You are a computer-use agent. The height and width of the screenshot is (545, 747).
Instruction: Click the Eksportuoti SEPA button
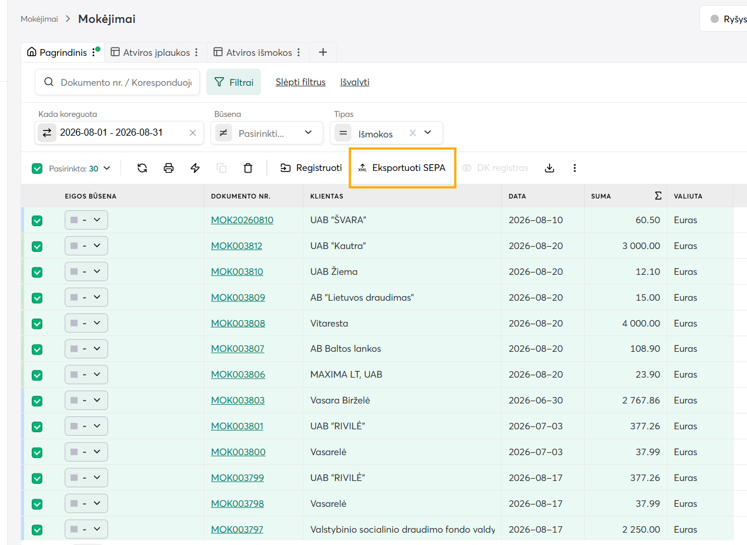(x=402, y=168)
